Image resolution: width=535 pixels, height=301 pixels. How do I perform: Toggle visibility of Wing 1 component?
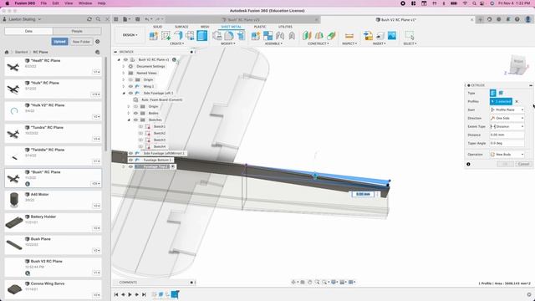(130, 86)
